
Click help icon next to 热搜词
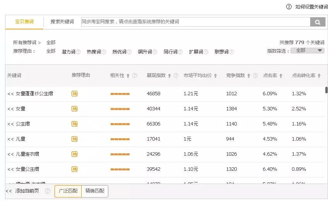(x=104, y=52)
